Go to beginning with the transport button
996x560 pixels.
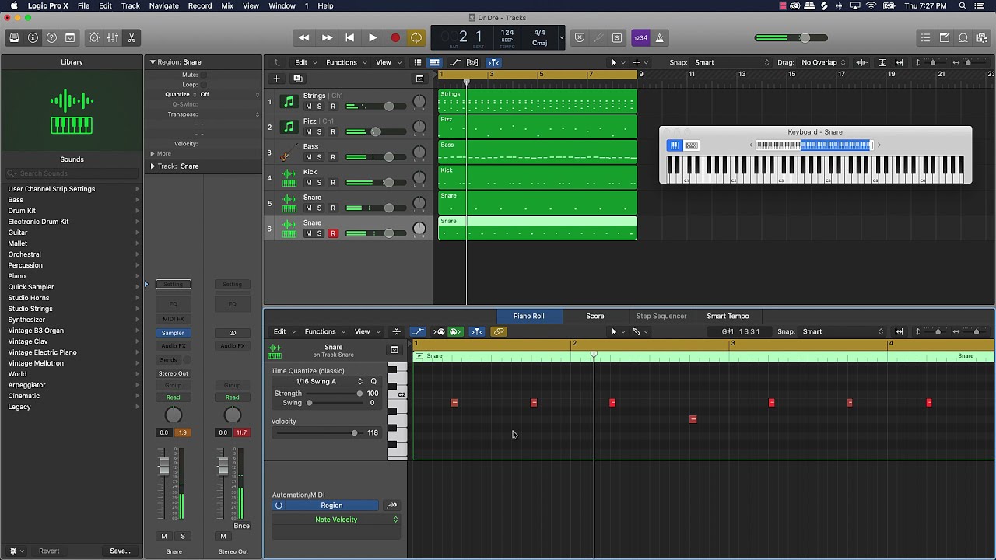tap(349, 37)
